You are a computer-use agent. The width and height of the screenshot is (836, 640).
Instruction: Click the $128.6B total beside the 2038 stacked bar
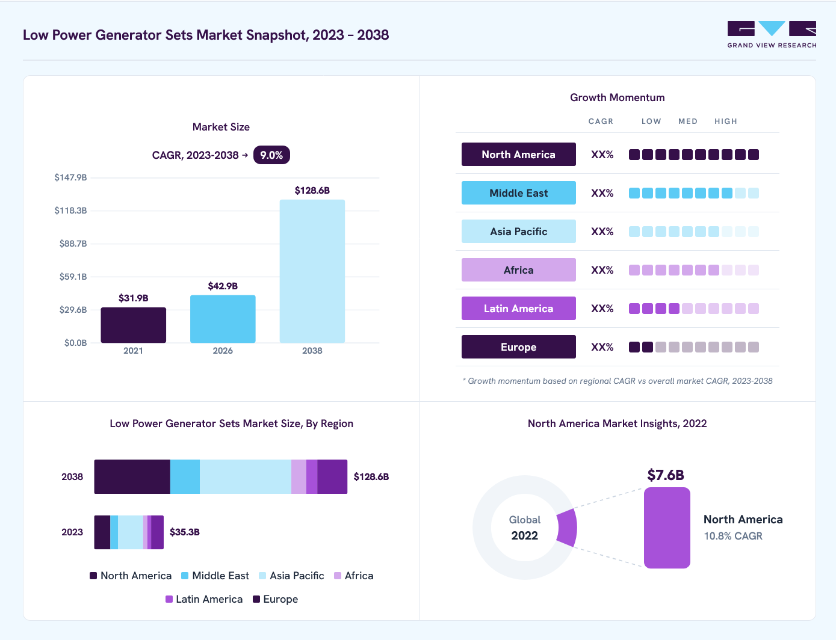point(371,477)
